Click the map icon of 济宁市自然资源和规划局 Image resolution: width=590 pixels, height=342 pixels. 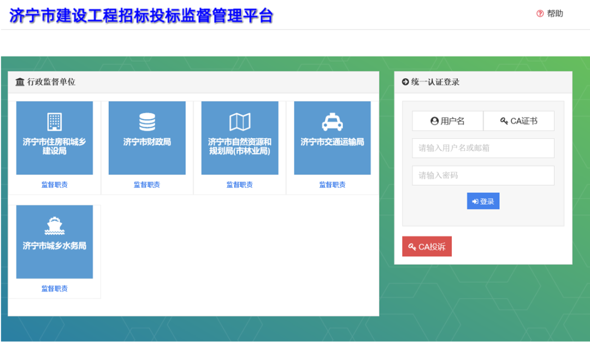240,122
